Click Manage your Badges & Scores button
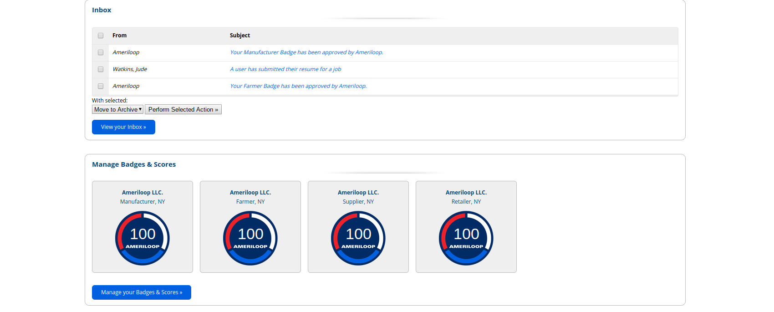Viewport: 774px width, 312px height. coord(142,292)
